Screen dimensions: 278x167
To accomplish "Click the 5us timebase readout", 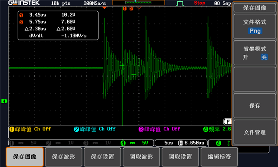I will 169,143.
